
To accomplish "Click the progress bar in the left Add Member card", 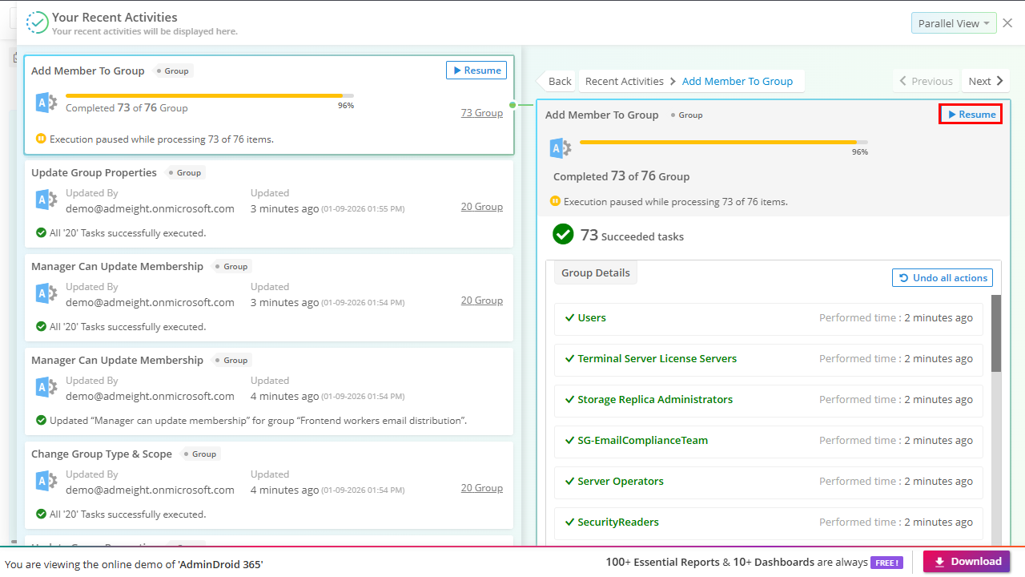I will (210, 96).
